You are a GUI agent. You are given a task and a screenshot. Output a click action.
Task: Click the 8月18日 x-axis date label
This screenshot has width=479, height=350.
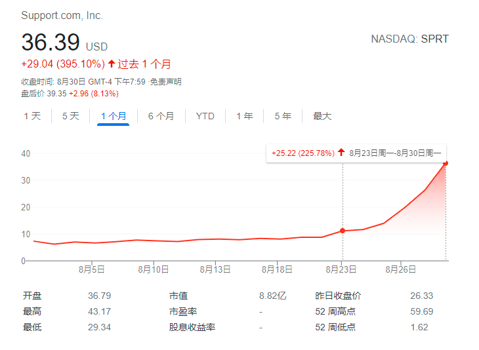(x=277, y=269)
